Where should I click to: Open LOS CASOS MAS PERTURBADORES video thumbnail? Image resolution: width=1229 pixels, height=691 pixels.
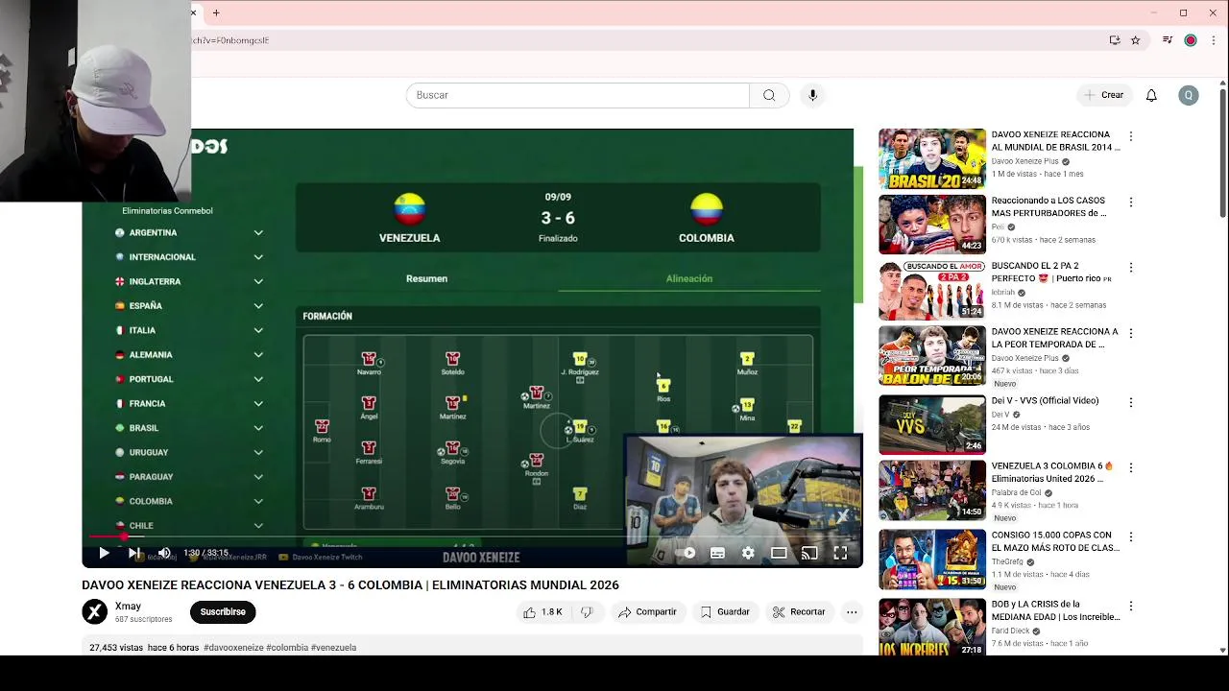(x=932, y=225)
